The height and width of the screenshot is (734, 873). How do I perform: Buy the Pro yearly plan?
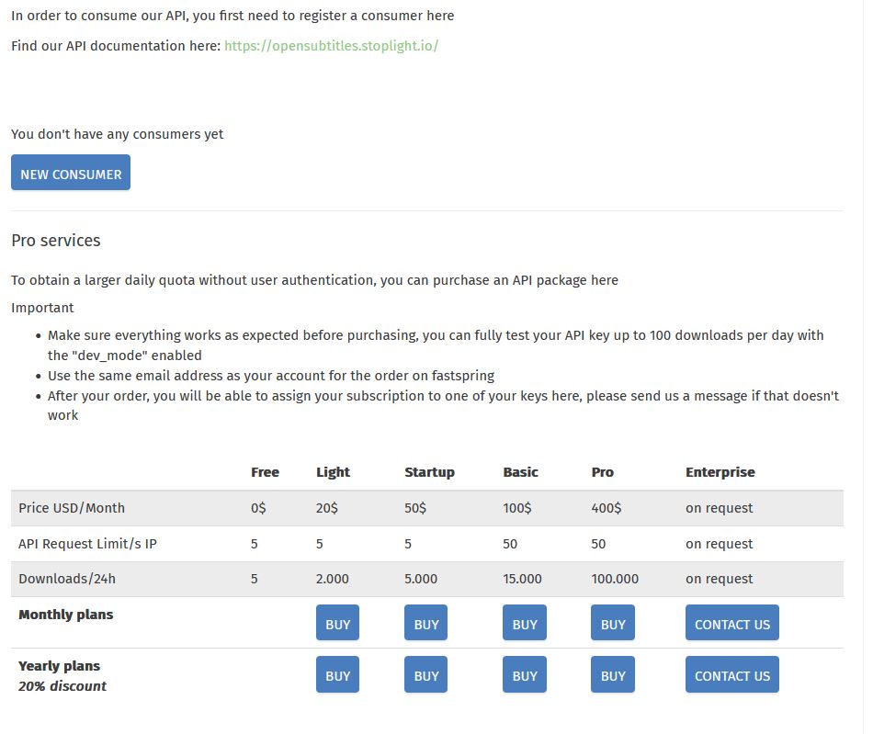(x=612, y=675)
